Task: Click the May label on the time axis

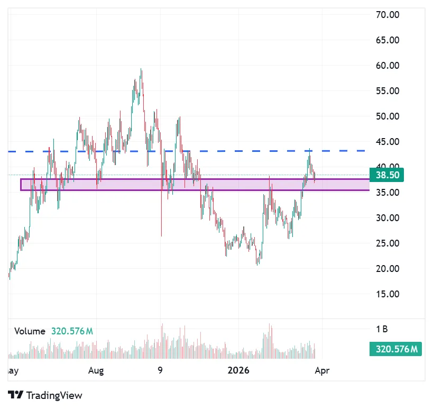Action: [12, 371]
